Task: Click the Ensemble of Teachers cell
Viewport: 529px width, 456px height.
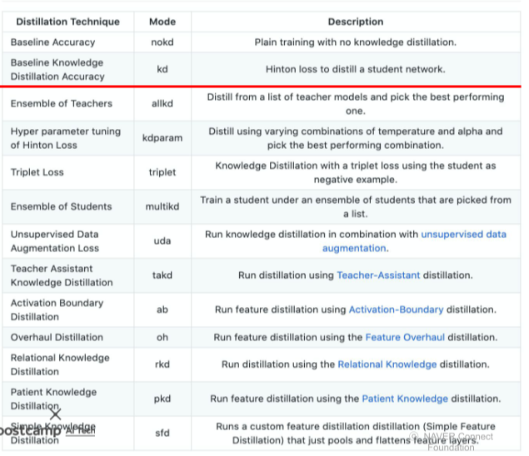Action: point(61,104)
